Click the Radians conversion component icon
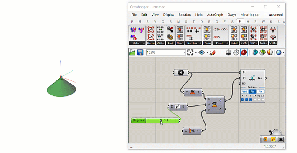The image size is (297, 153). [178, 107]
